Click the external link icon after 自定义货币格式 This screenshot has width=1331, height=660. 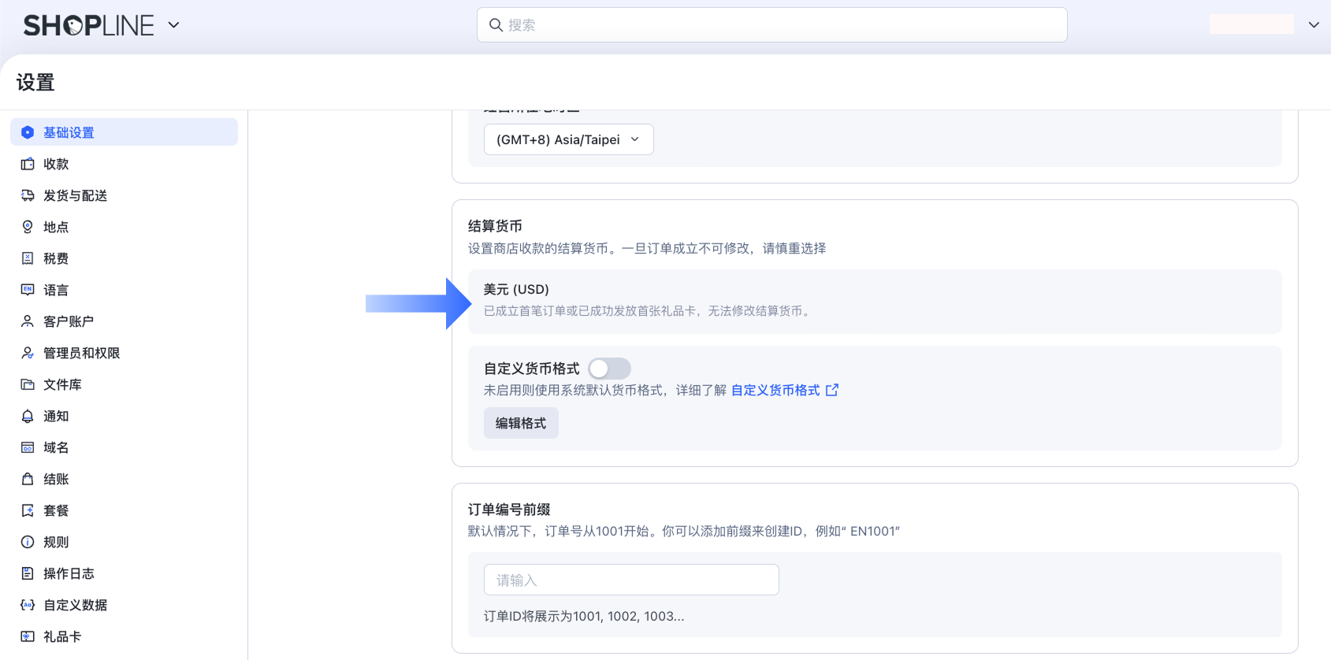(x=832, y=390)
